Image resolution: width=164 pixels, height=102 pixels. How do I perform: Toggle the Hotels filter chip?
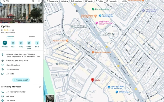pos(64,1)
